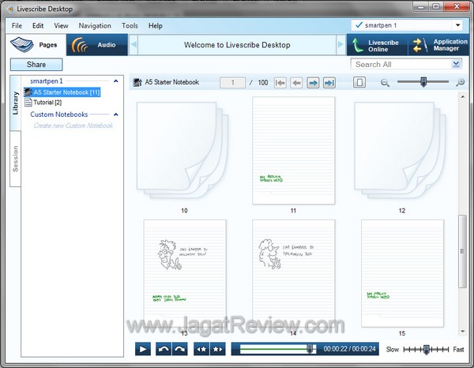The height and width of the screenshot is (368, 474).
Task: Collapse the smartpen 1 library section
Action: pyautogui.click(x=116, y=81)
